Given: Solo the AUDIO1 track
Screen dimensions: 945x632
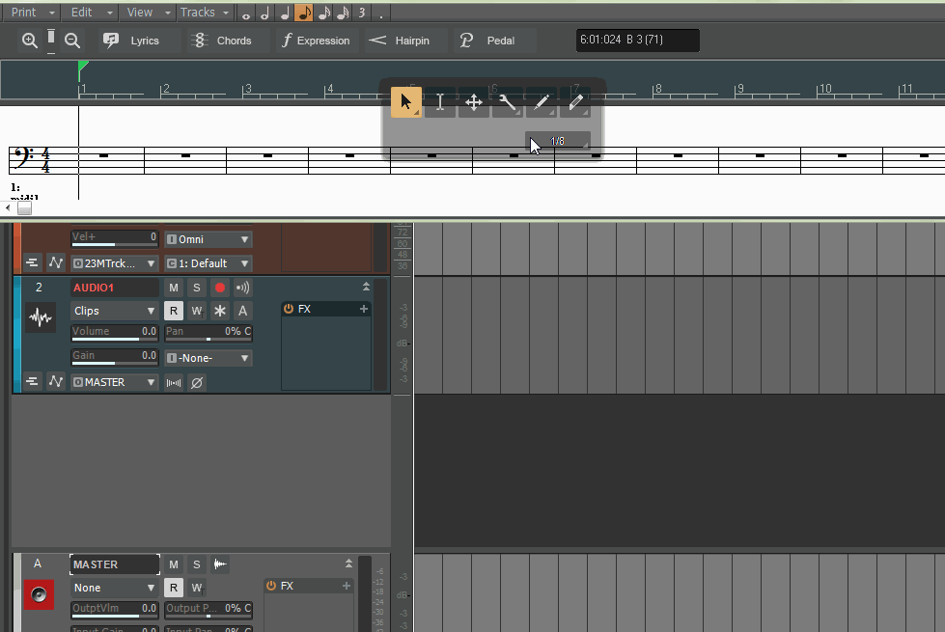Looking at the screenshot, I should tap(197, 288).
